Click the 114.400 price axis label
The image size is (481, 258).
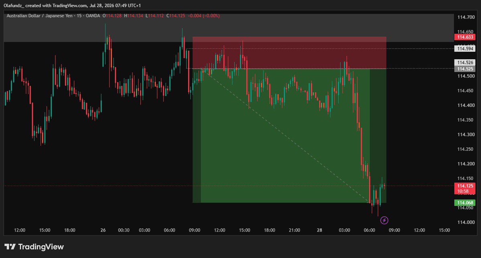466,105
